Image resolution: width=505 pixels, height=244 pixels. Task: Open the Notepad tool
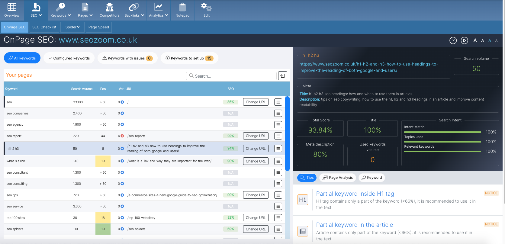[x=182, y=10]
